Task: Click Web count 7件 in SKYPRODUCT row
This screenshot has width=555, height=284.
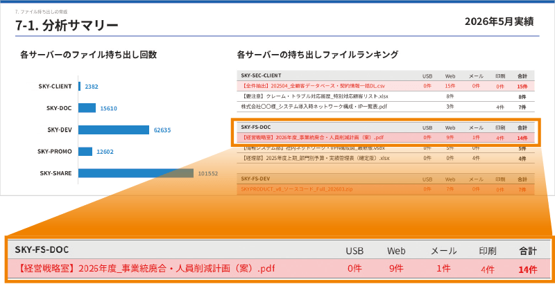Action: (450, 189)
